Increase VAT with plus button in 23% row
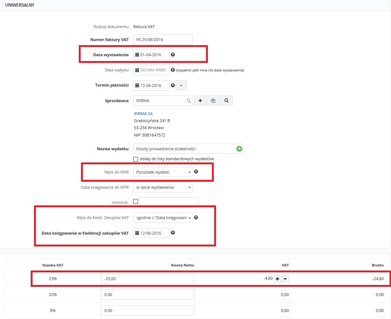 pyautogui.click(x=277, y=279)
